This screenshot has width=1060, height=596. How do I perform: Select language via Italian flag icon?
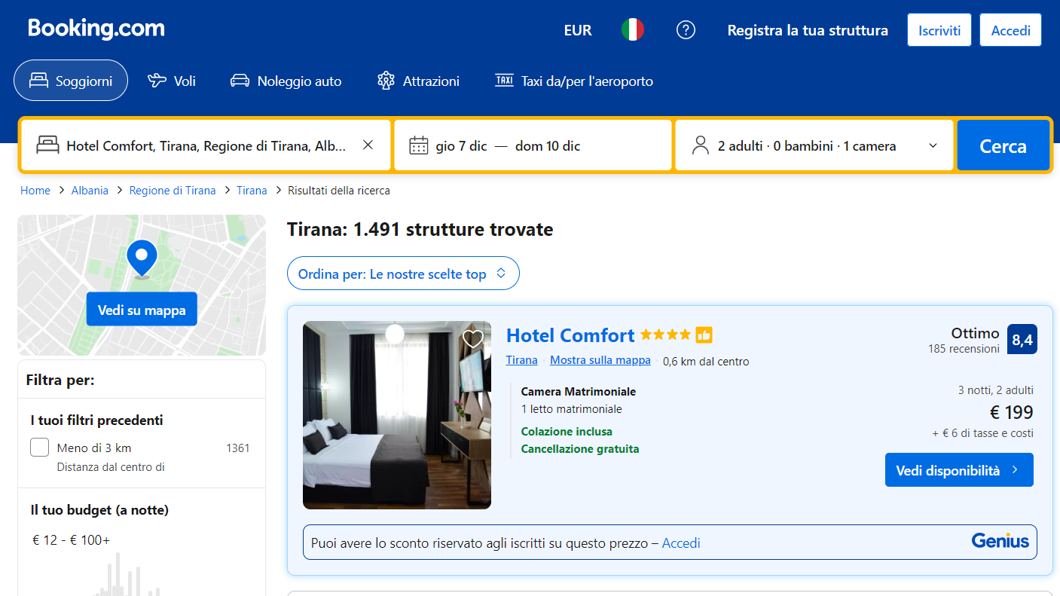pyautogui.click(x=633, y=30)
